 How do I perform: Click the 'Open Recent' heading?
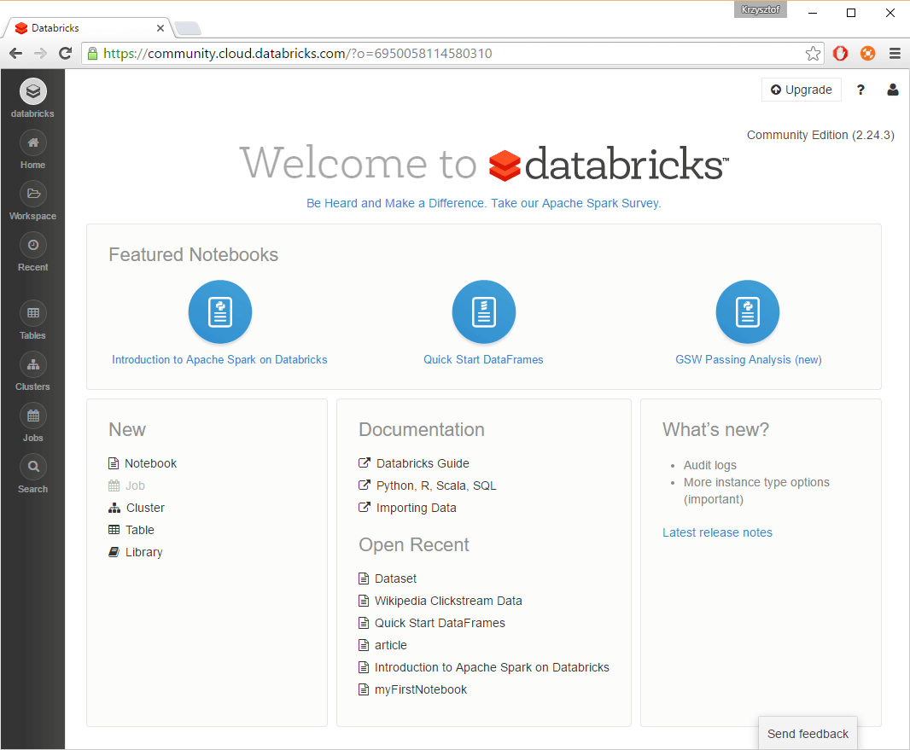click(x=414, y=544)
